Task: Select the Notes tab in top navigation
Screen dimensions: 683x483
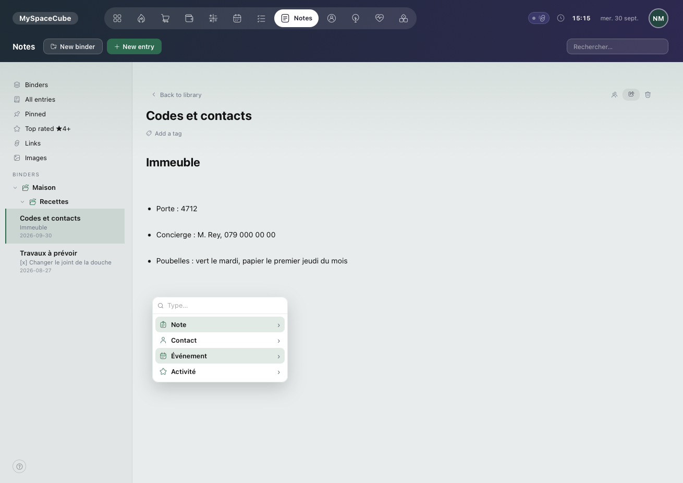Action: (x=296, y=18)
